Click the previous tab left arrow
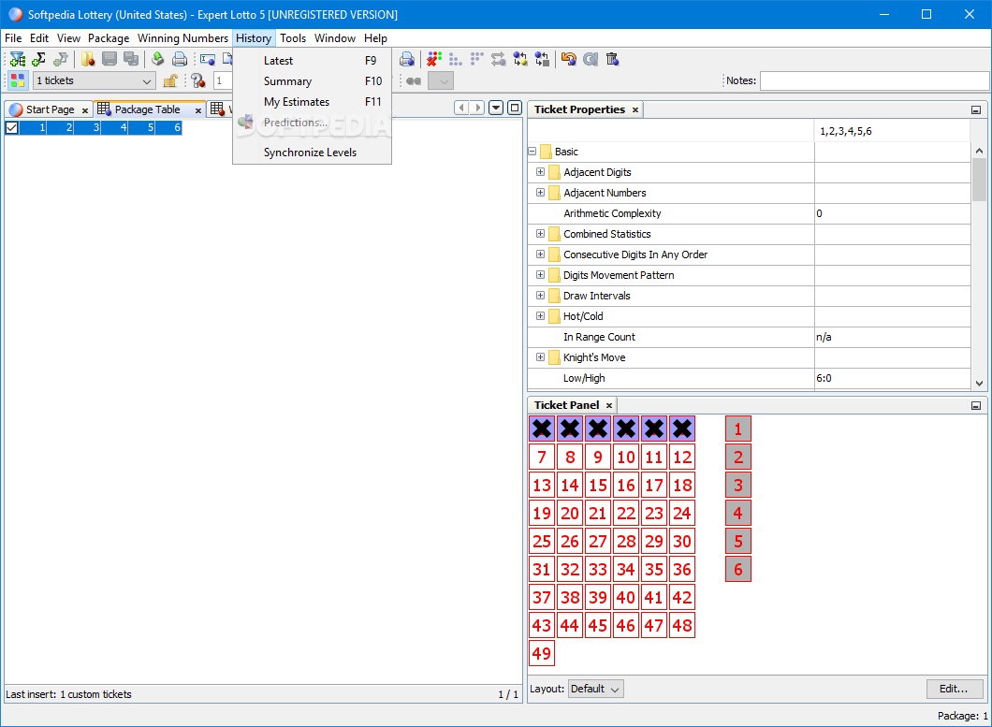The height and width of the screenshot is (727, 992). (461, 108)
